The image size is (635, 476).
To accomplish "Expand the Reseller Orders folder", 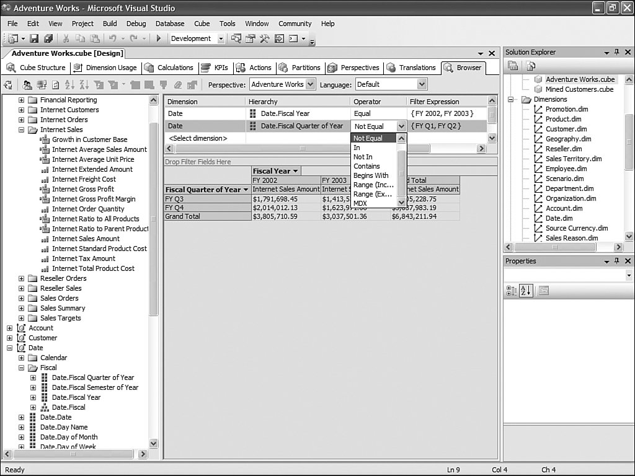I will pos(22,278).
